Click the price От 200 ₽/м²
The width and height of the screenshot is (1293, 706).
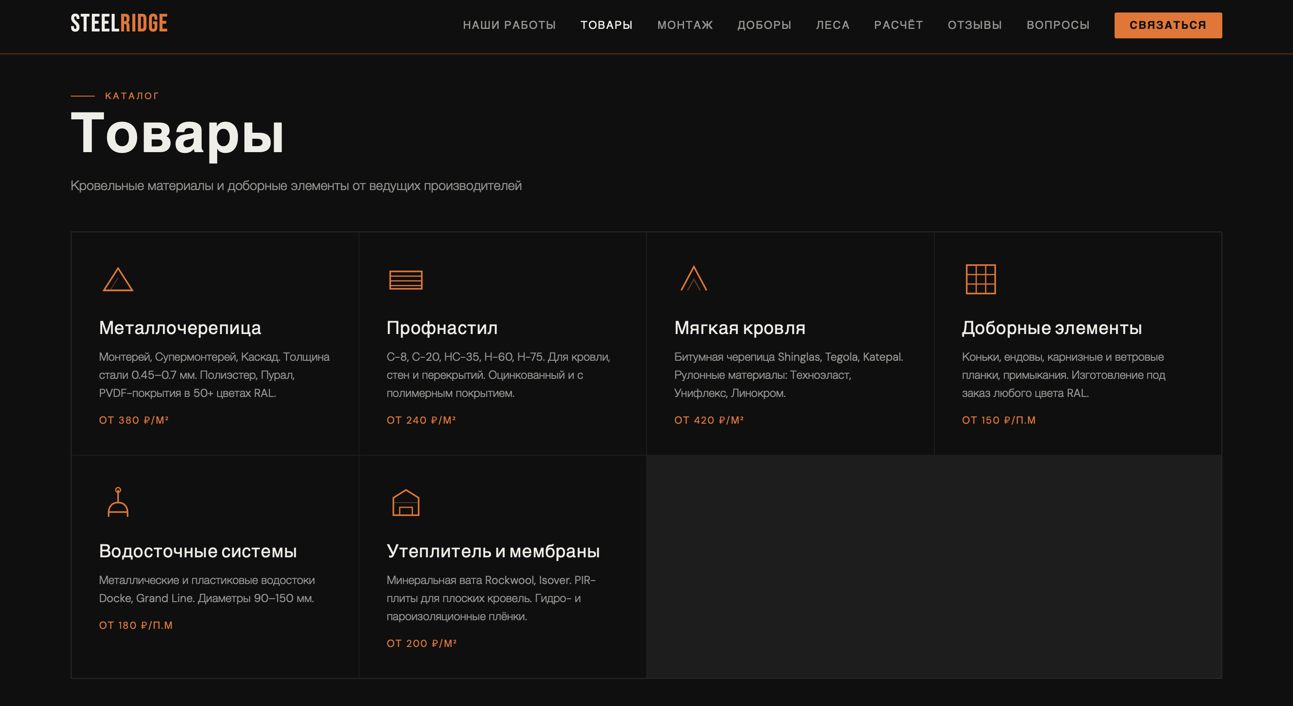click(x=421, y=644)
